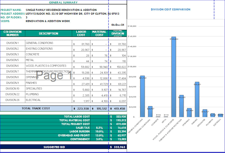Select the SCOPE value 'RENOVATION & ADDITION WORK'

(48, 21)
